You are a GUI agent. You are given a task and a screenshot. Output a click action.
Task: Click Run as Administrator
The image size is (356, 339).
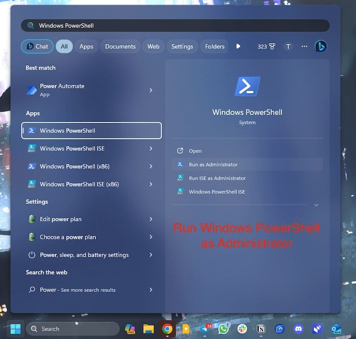tap(247, 164)
